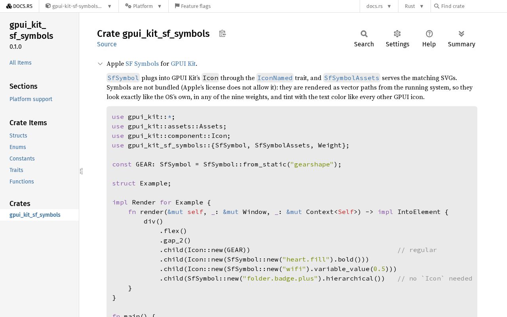Open the Feature flags tab
507x317 pixels.
click(193, 6)
